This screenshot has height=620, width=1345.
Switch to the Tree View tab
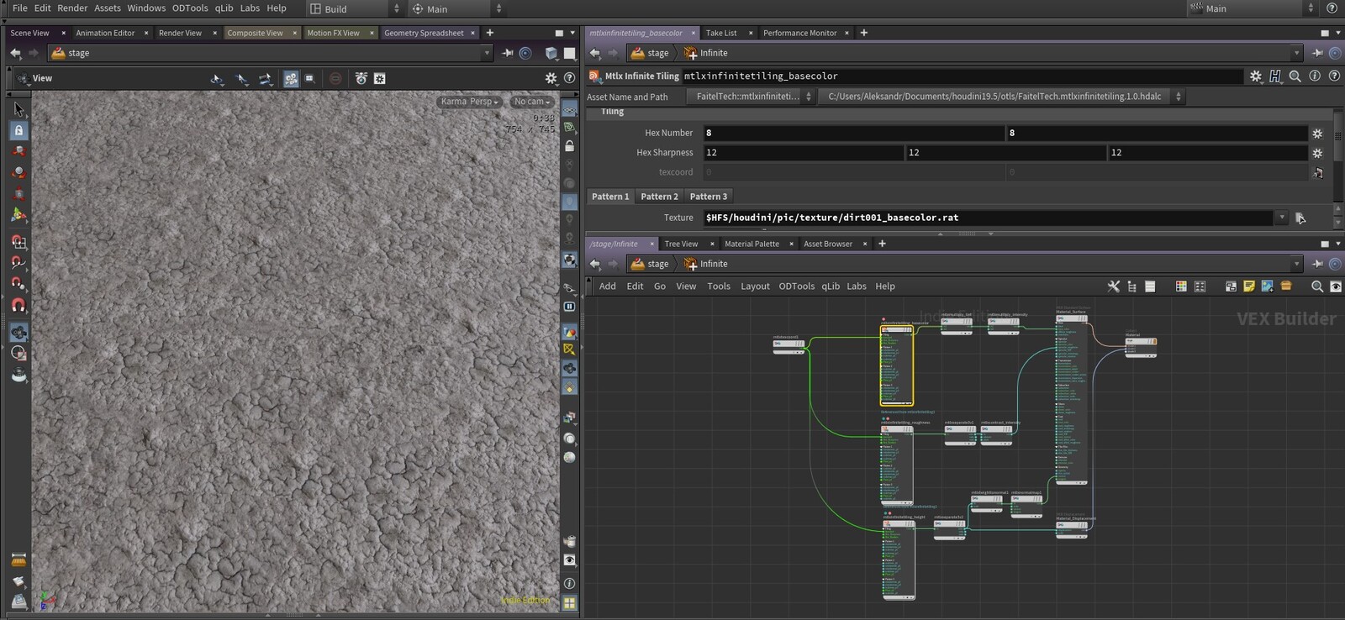(x=681, y=244)
